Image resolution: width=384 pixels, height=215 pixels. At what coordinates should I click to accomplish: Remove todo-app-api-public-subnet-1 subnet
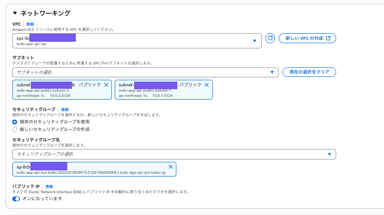[207, 85]
